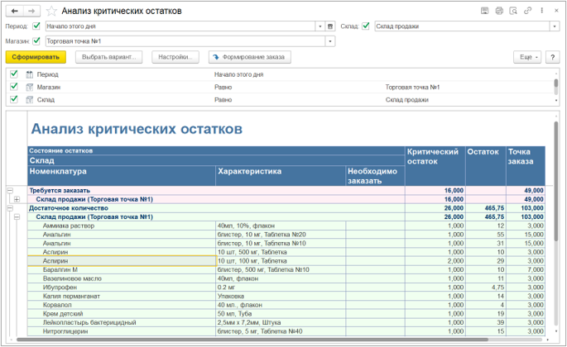
Task: Open the period dropdown arrow
Action: 320,26
